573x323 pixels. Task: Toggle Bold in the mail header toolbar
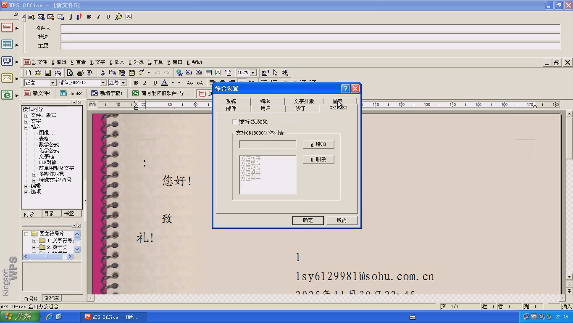click(x=89, y=17)
